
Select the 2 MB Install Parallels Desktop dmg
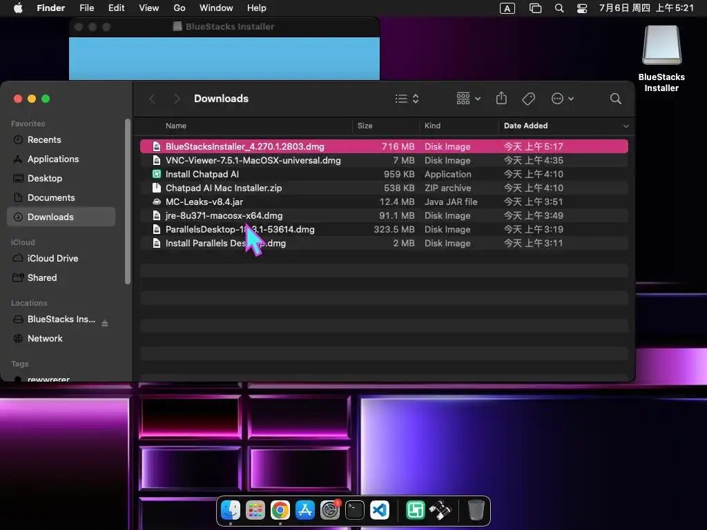(x=384, y=243)
